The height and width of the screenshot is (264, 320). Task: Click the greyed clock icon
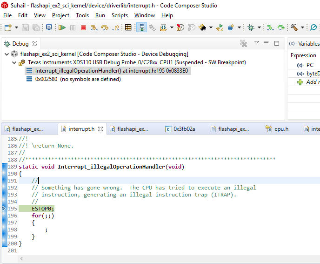192,27
